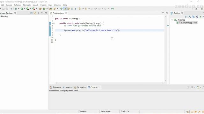Click the New Java Package icon
The image size is (204, 114).
40,9
